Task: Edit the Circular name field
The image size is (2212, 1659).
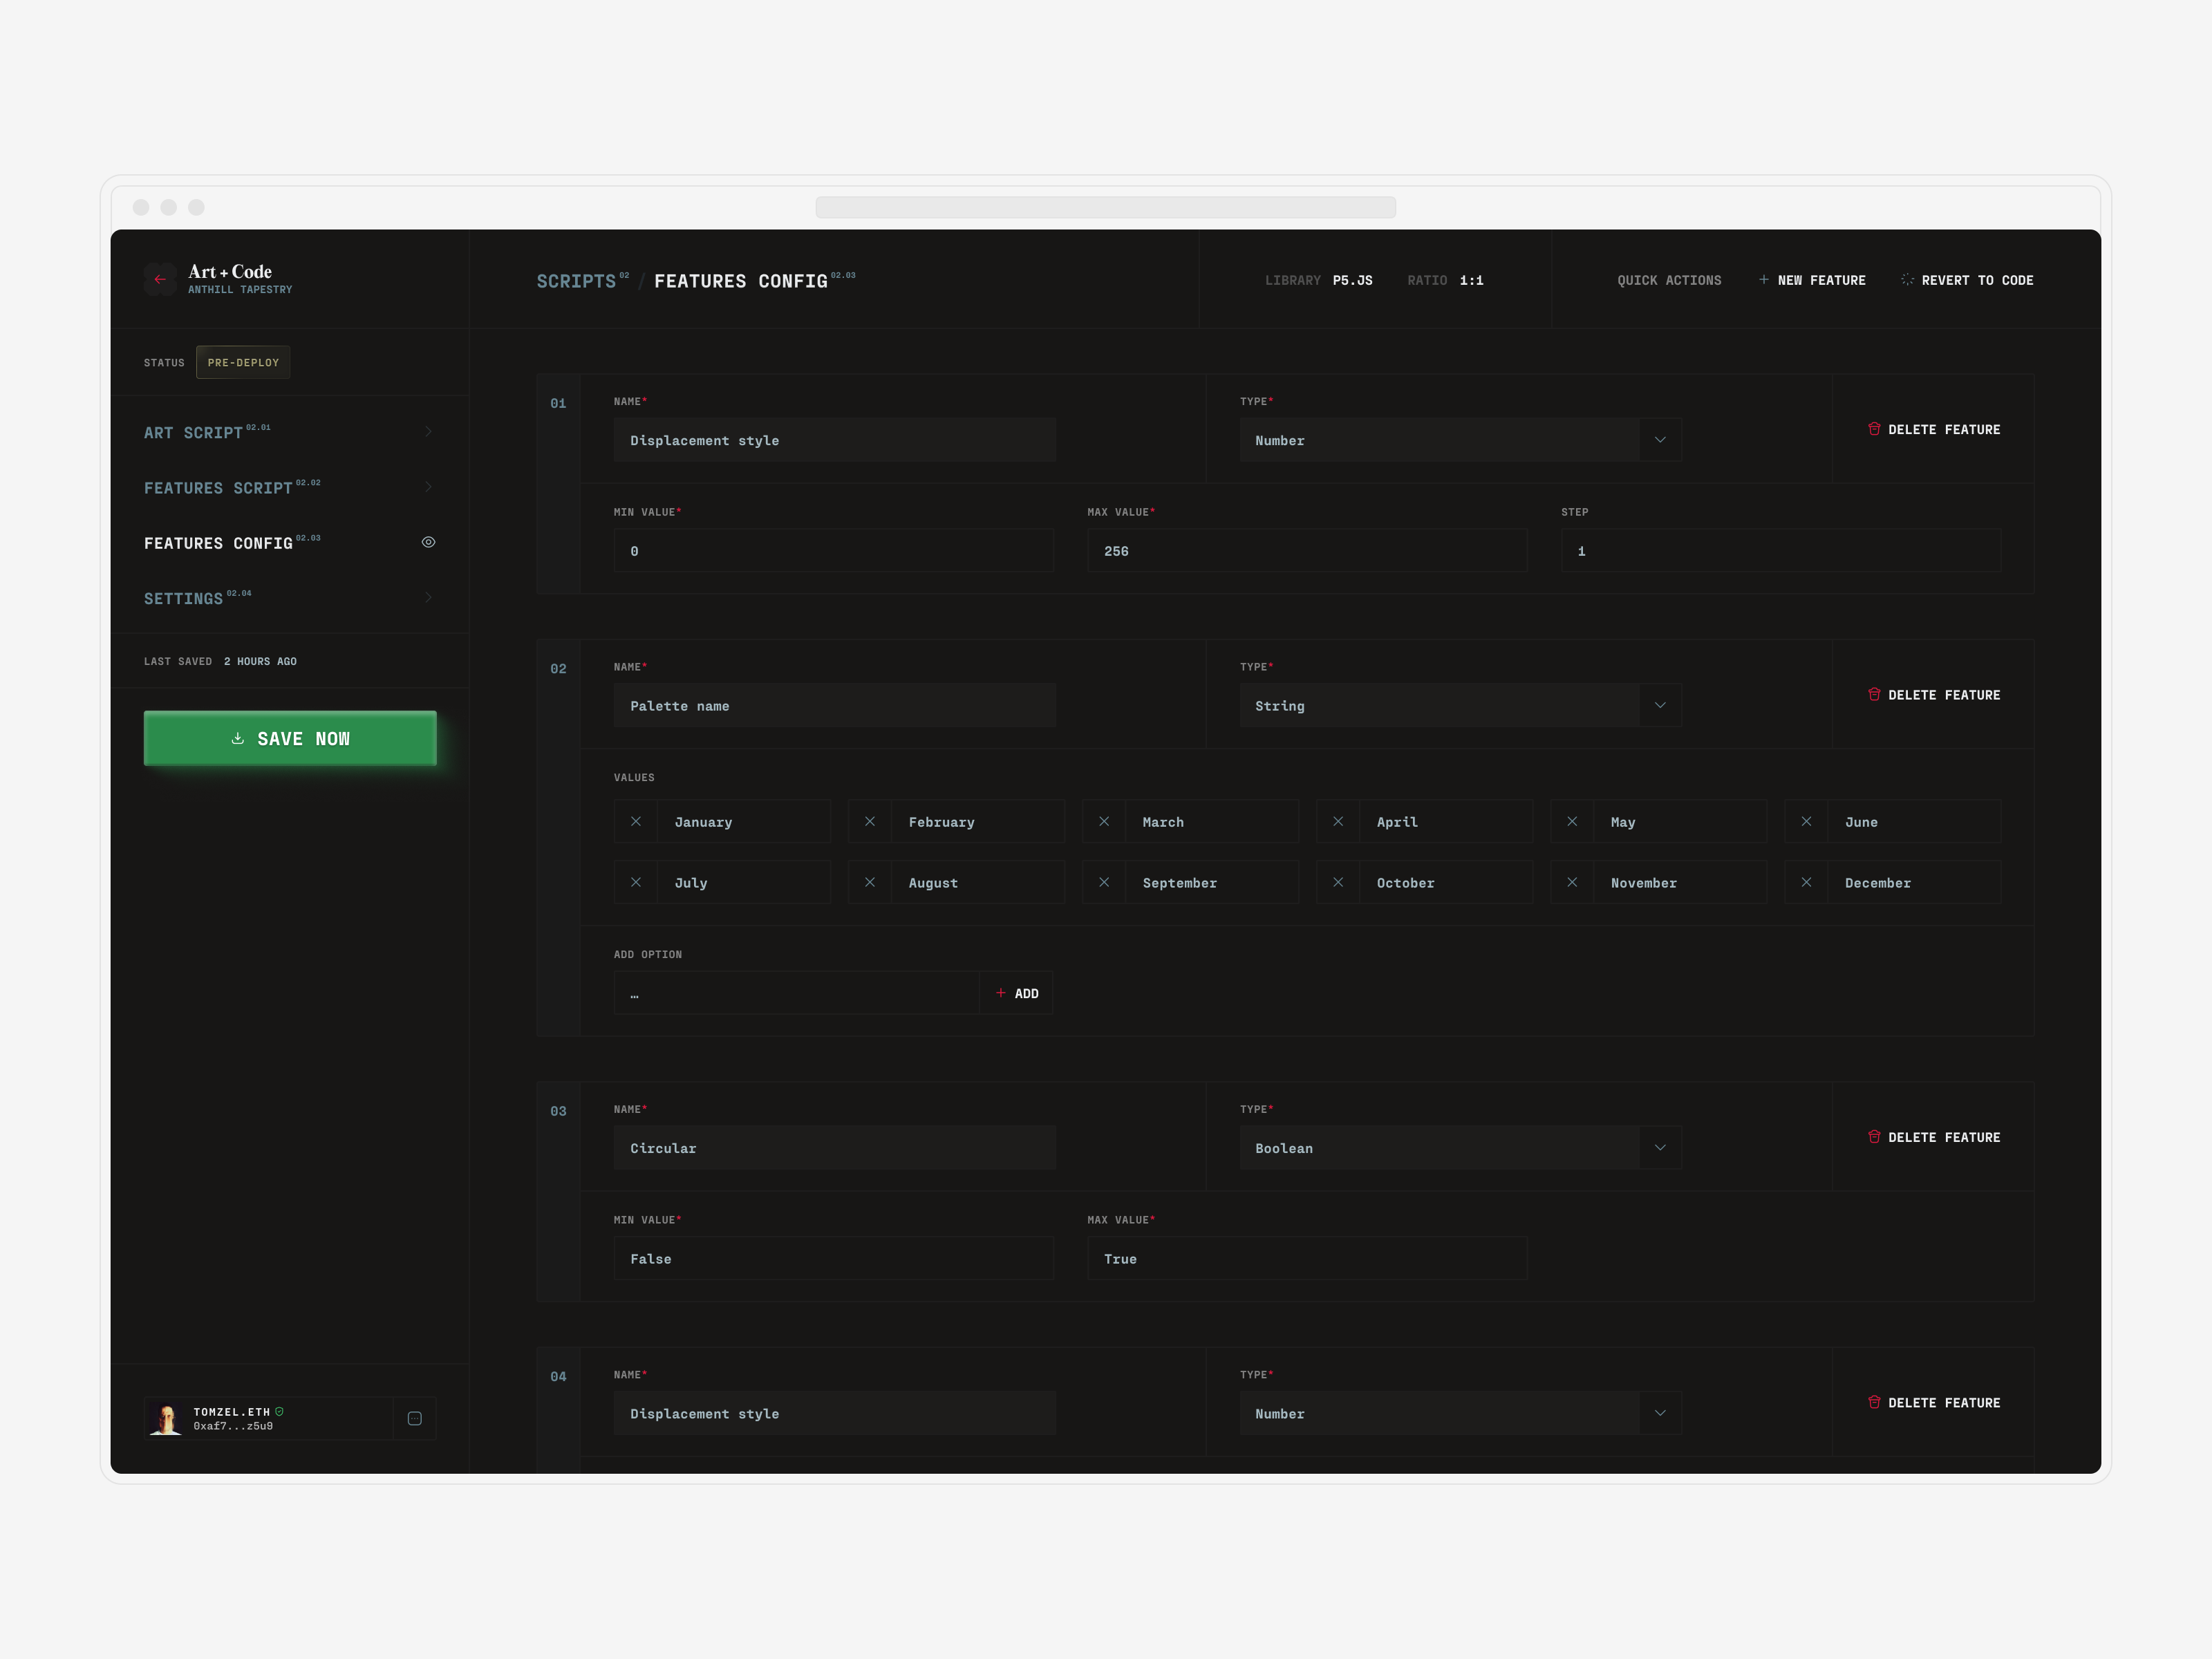Action: tap(834, 1148)
